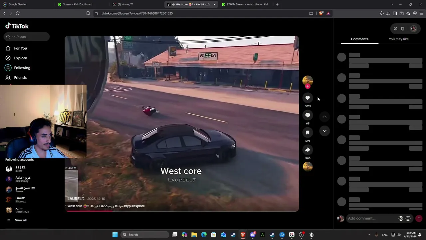
Task: Close the West core TikTok tab
Action: (214, 4)
